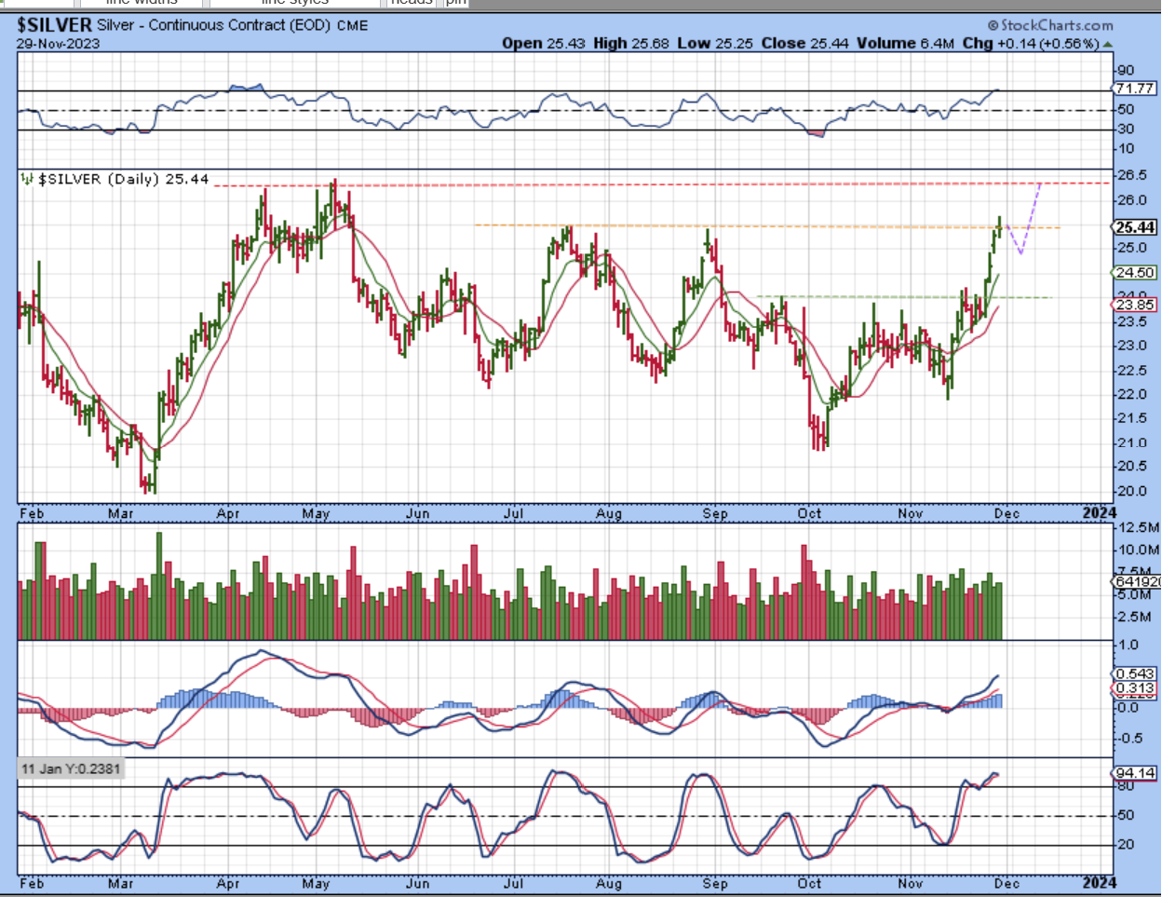Click the green up-triangle after the Chg value
Image resolution: width=1162 pixels, height=897 pixels.
click(x=1107, y=44)
